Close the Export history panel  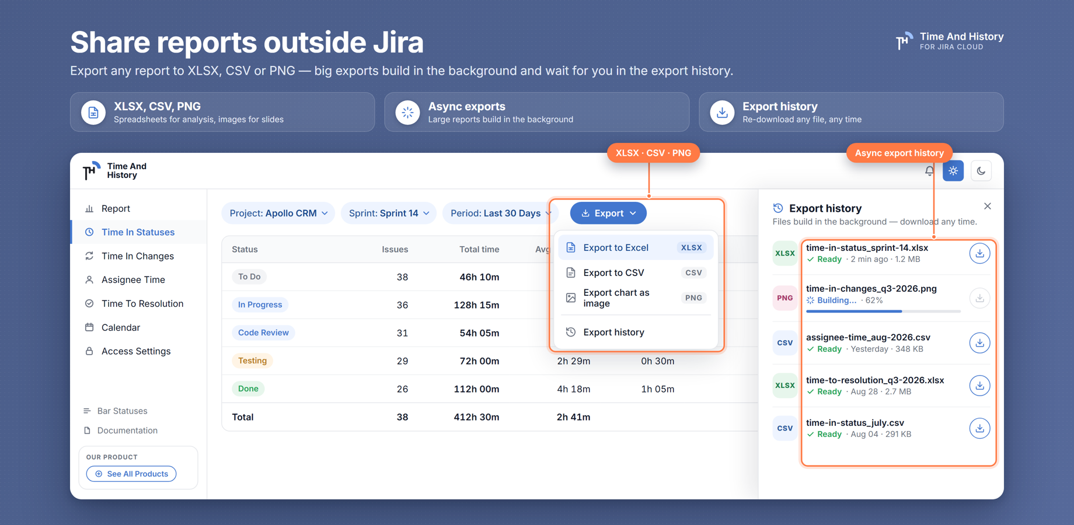pyautogui.click(x=988, y=206)
